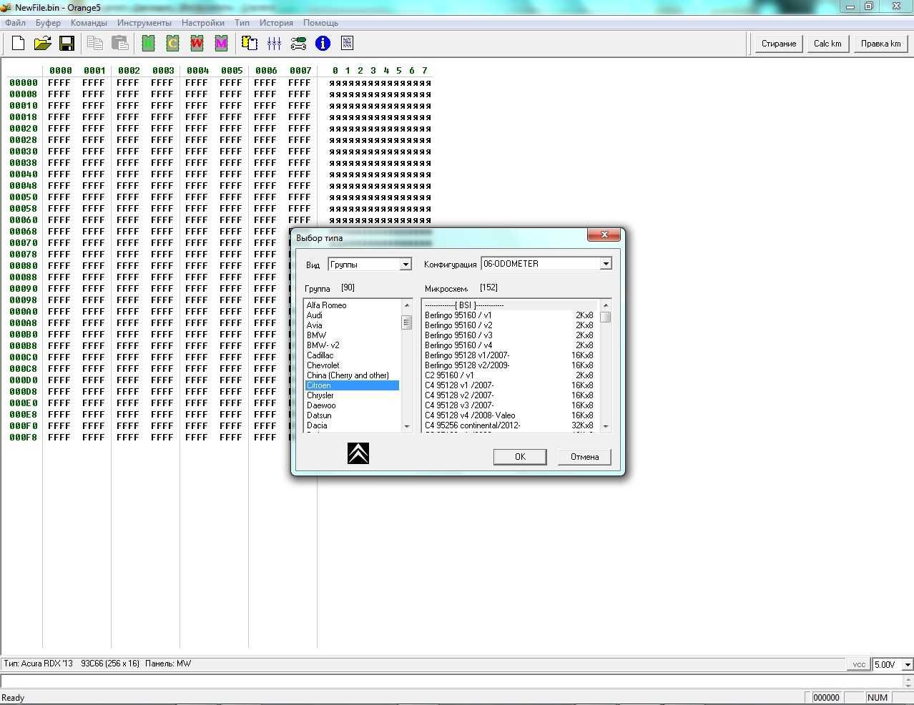Viewport: 914px width, 705px height.
Task: Click the group list scroll-down arrow
Action: point(407,426)
